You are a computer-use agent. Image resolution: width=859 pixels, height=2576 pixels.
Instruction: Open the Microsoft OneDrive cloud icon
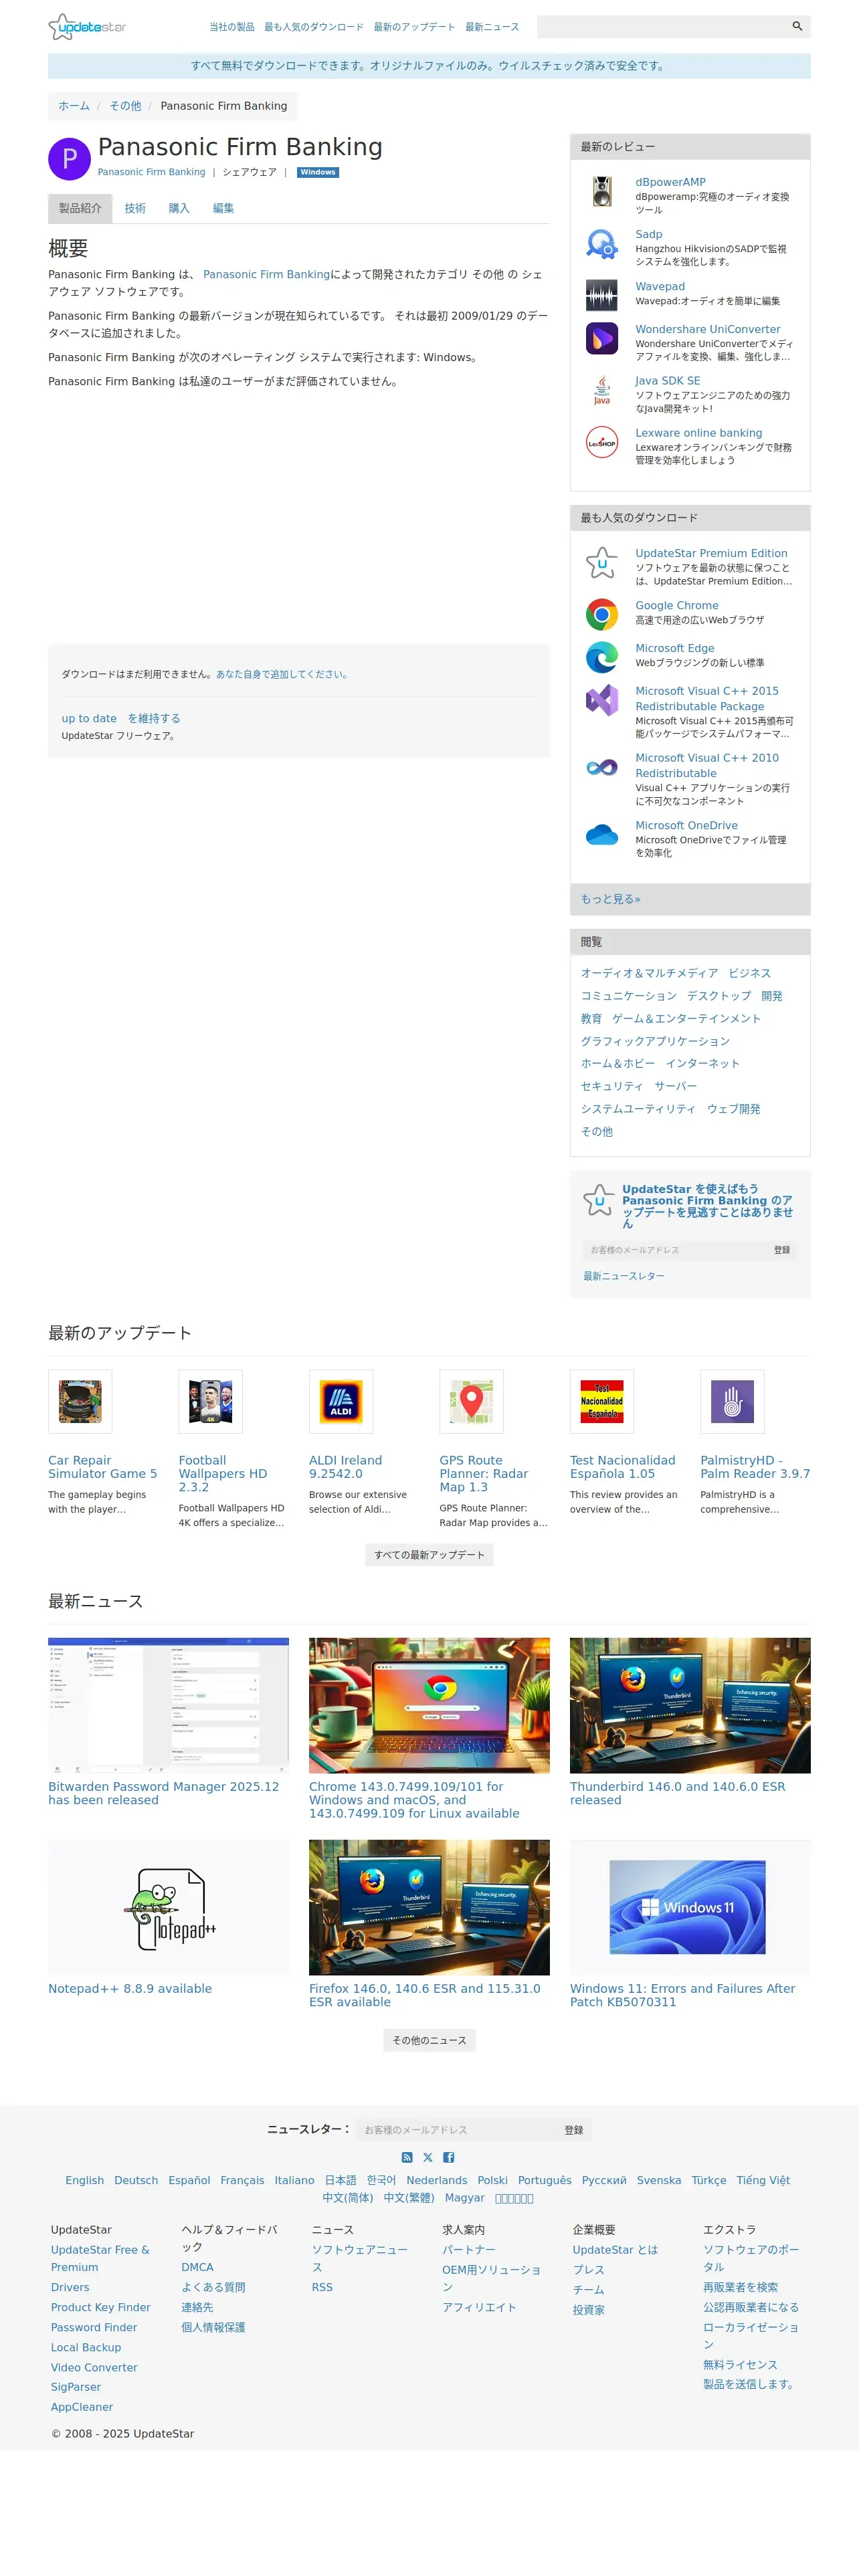tap(602, 834)
